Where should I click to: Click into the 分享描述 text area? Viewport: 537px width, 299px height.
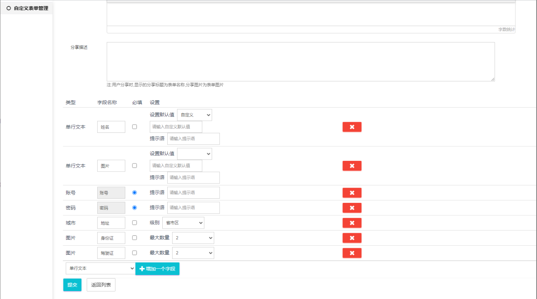[300, 62]
